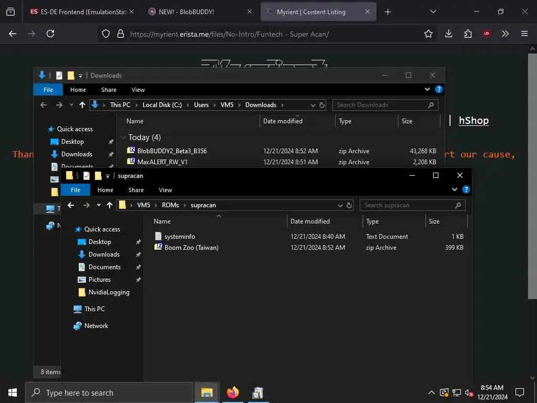The height and width of the screenshot is (403, 537).
Task: Click properties icon in supracan title bar
Action: tap(87, 176)
